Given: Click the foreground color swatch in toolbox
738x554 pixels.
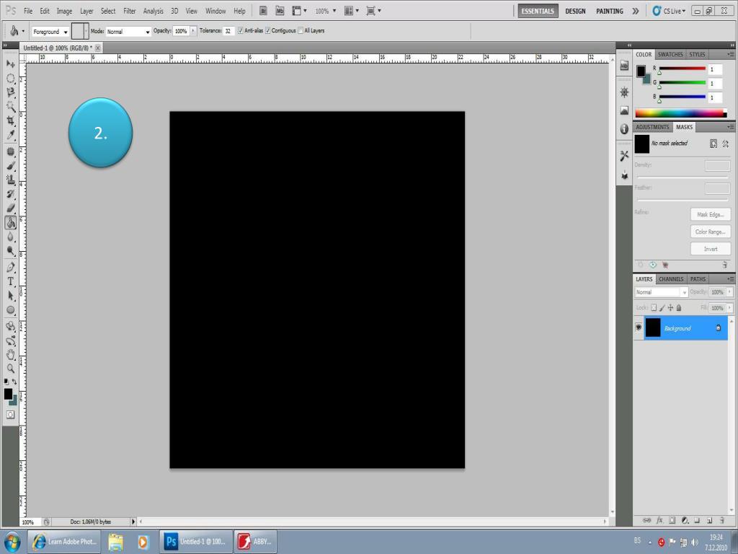Looking at the screenshot, I should pyautogui.click(x=8, y=394).
